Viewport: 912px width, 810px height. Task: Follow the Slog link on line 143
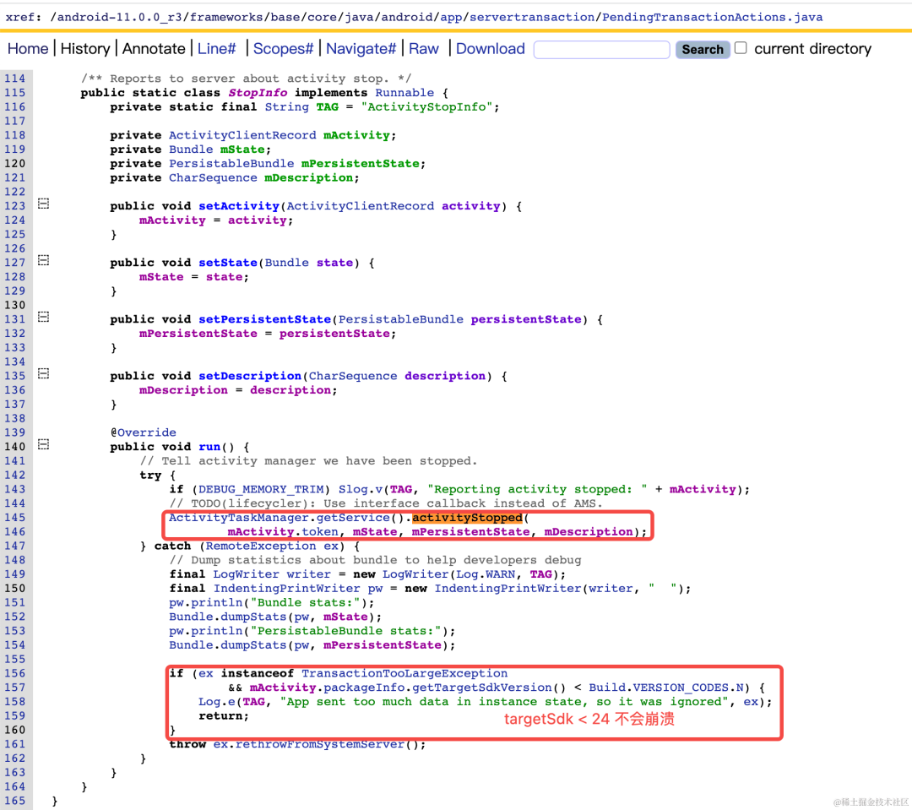coord(353,489)
